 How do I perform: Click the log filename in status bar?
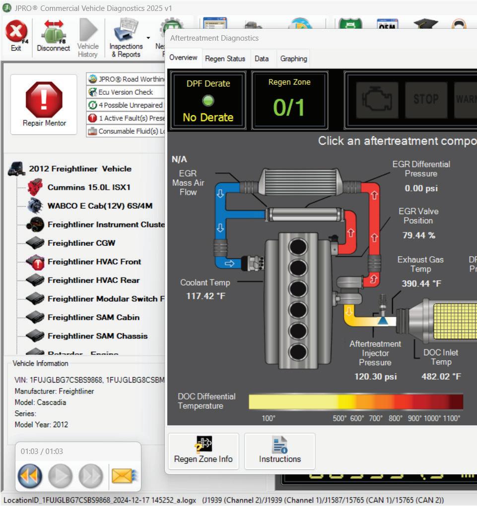coord(100,500)
